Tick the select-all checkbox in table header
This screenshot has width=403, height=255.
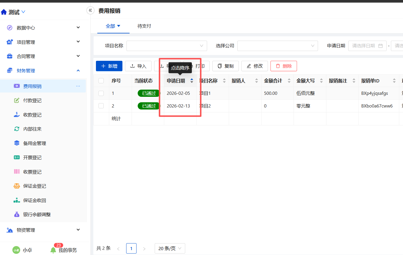click(101, 81)
